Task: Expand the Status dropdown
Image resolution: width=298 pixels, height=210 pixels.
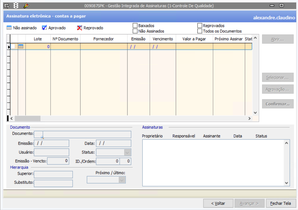Action: point(127,152)
